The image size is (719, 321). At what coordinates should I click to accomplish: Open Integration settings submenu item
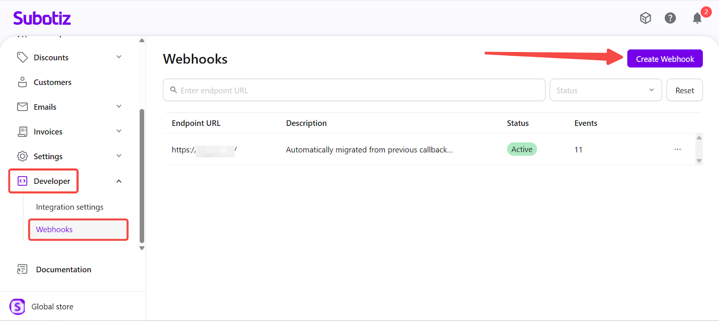[70, 207]
